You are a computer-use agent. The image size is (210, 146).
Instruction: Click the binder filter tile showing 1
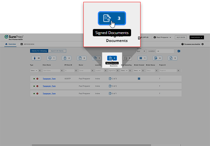click(142, 58)
